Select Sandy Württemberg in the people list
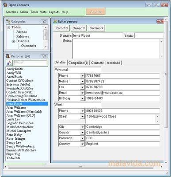The image size is (171, 177). 20,146
